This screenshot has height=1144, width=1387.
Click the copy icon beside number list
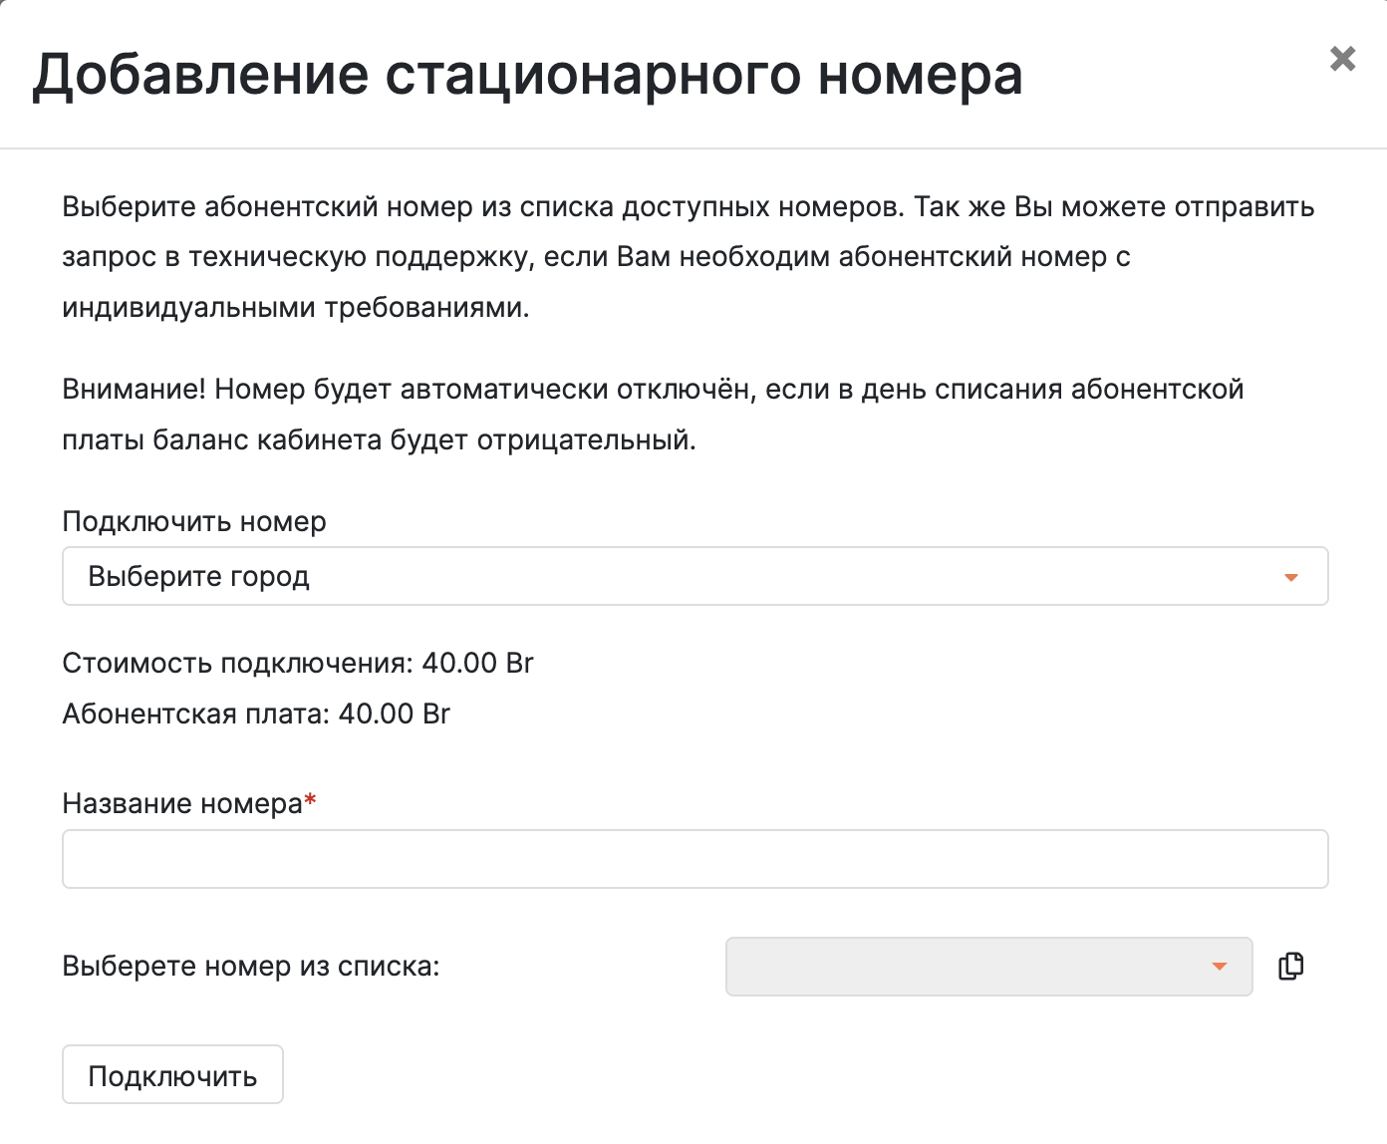pos(1290,966)
